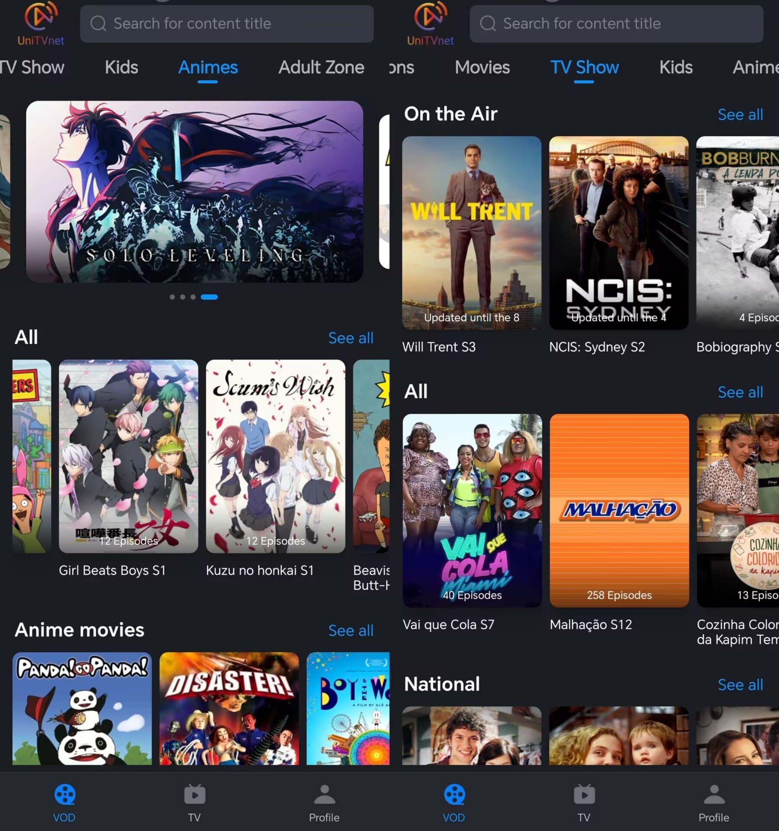Click the 'Anime movies' heading

pos(80,630)
